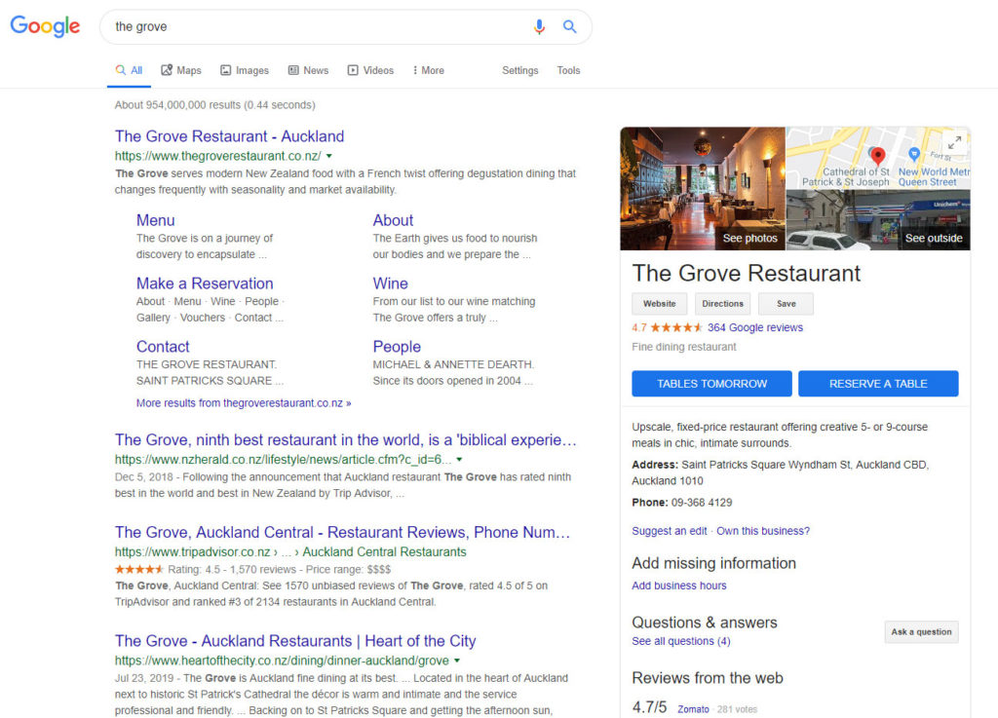Open See photos restaurant thumbnail
998x718 pixels.
703,189
